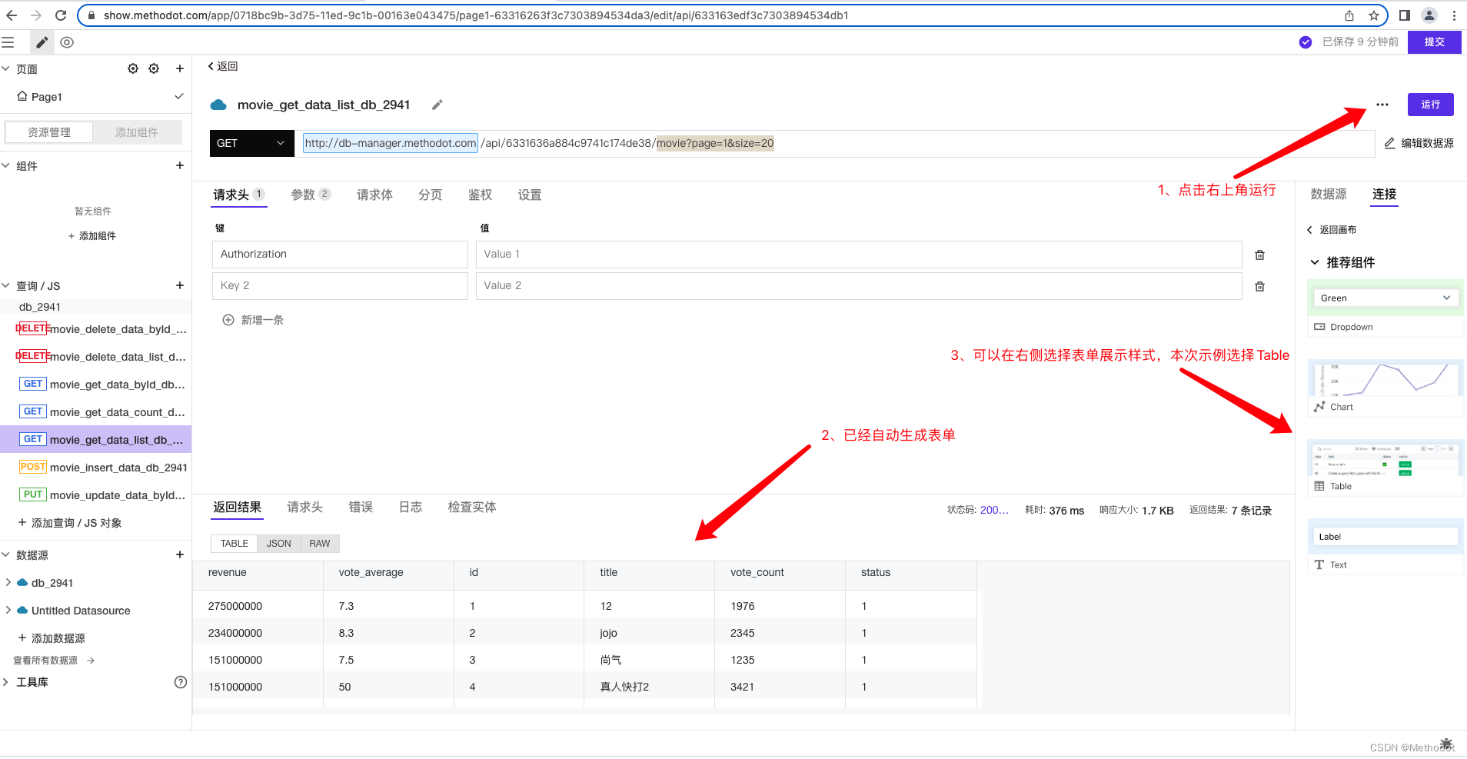Expand the Untitled Datasource item
This screenshot has width=1467, height=759.
(x=8, y=610)
